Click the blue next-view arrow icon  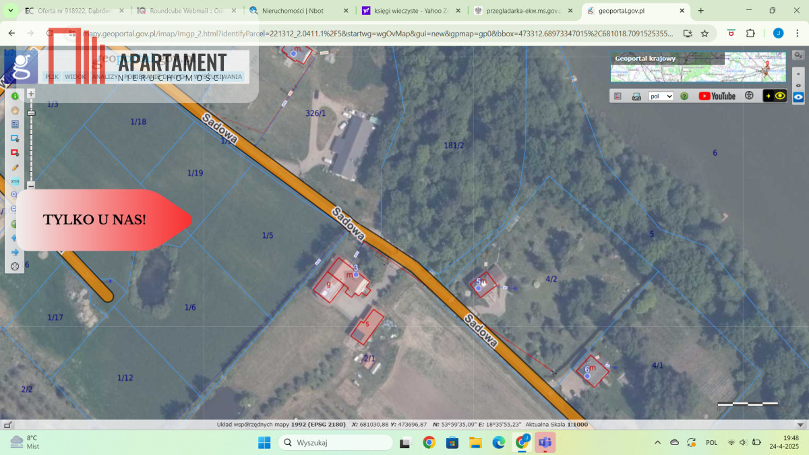tap(15, 252)
